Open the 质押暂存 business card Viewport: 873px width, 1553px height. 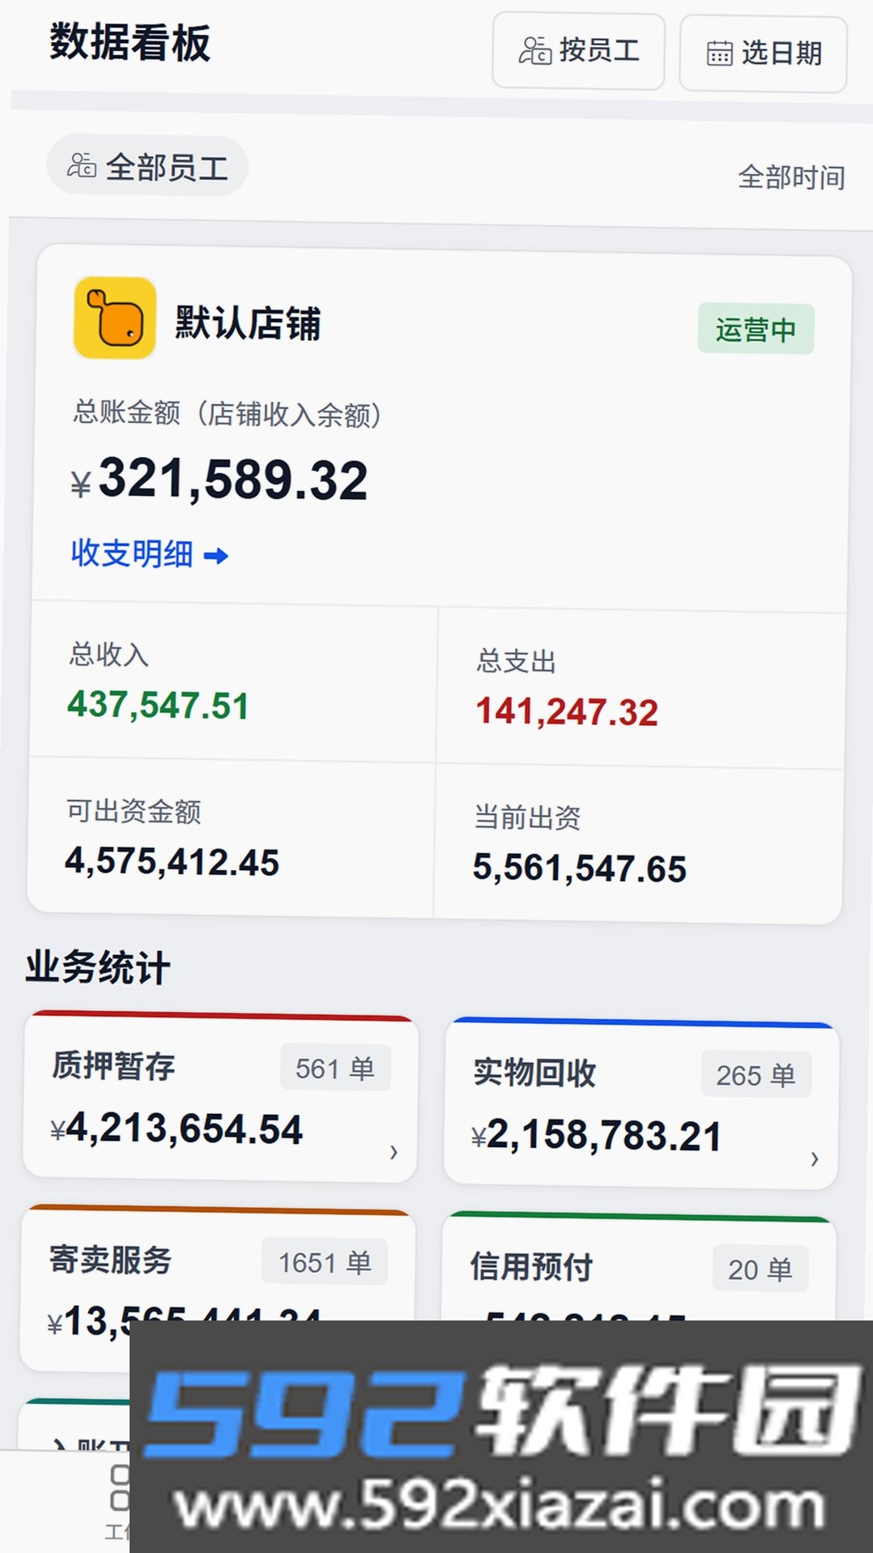tap(220, 1096)
